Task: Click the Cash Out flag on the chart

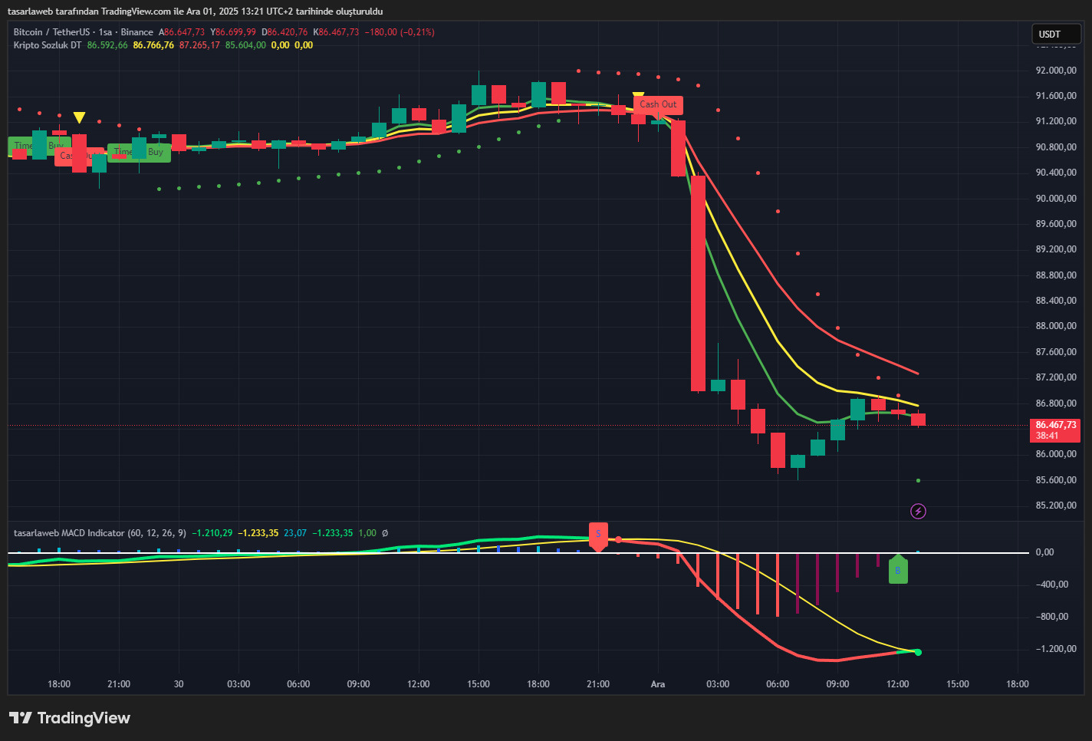Action: (657, 105)
